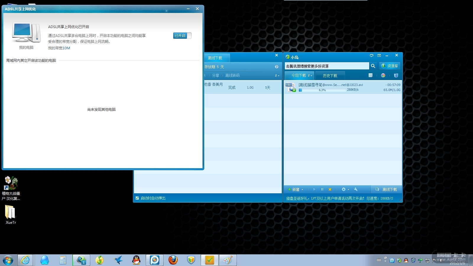The image size is (473, 266).
Task: Click the search magnifier in 小岛 window
Action: [x=373, y=66]
